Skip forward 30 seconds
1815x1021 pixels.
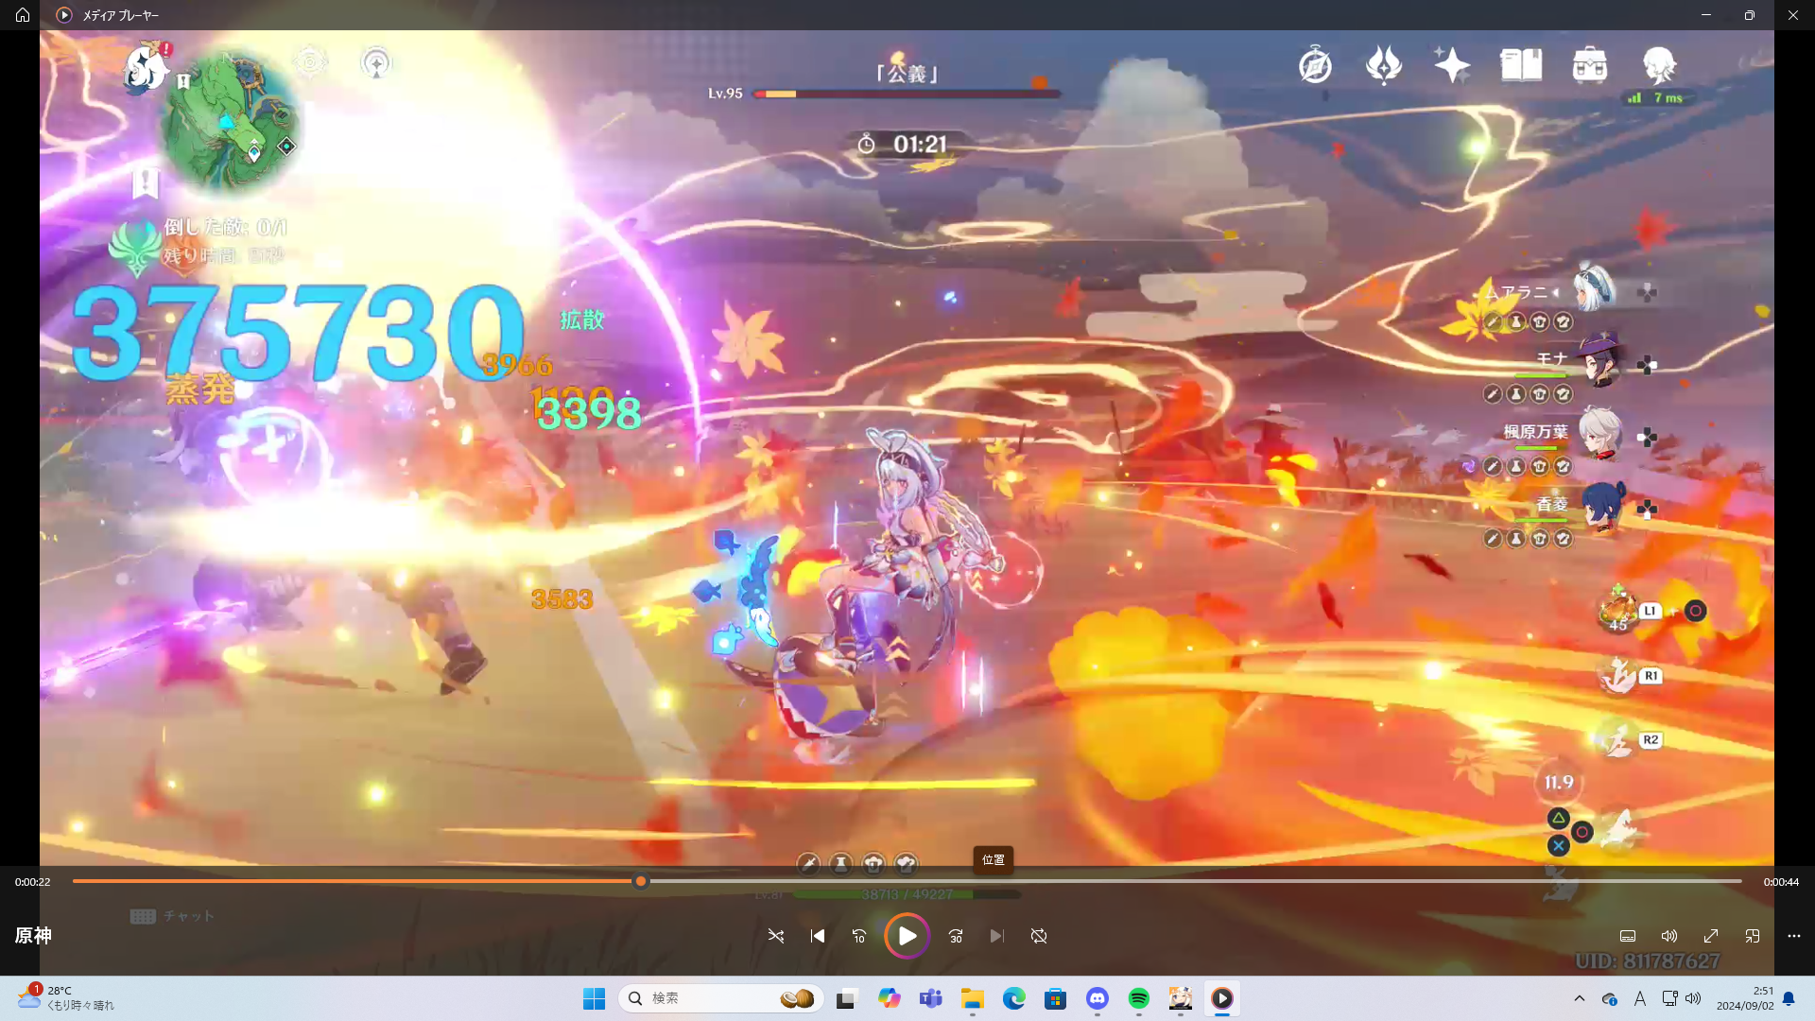point(956,936)
